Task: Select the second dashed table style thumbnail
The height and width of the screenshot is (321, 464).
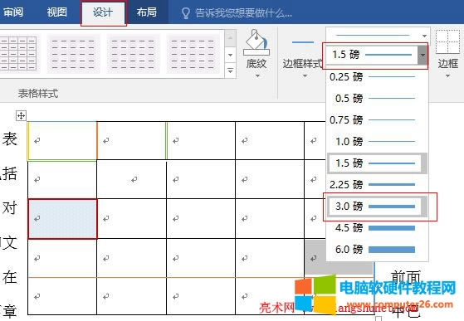Action: point(73,54)
